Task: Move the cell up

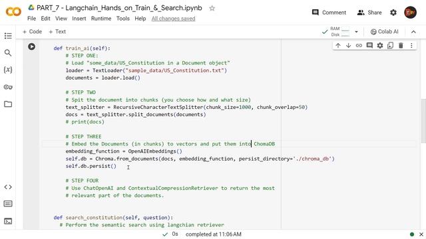Action: pyautogui.click(x=338, y=46)
